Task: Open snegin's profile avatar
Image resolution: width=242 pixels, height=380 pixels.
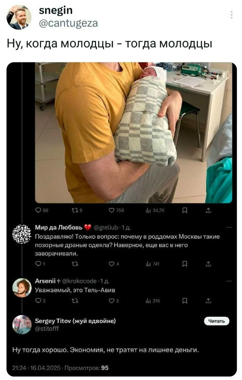Action: [19, 18]
